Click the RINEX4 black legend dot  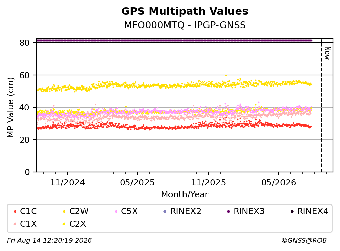point(292,211)
